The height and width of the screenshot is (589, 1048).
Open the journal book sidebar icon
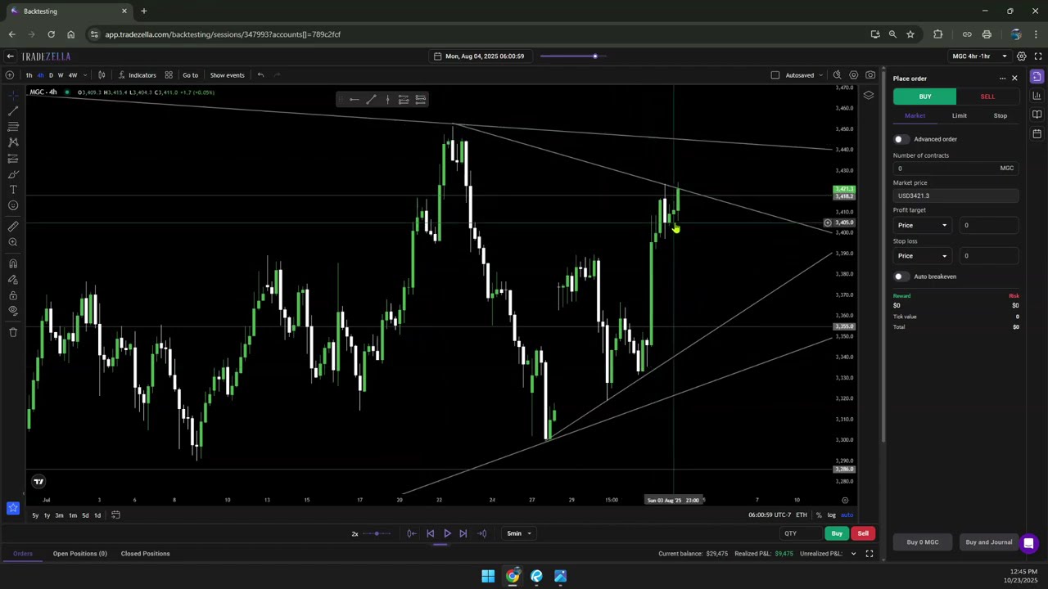click(1037, 115)
